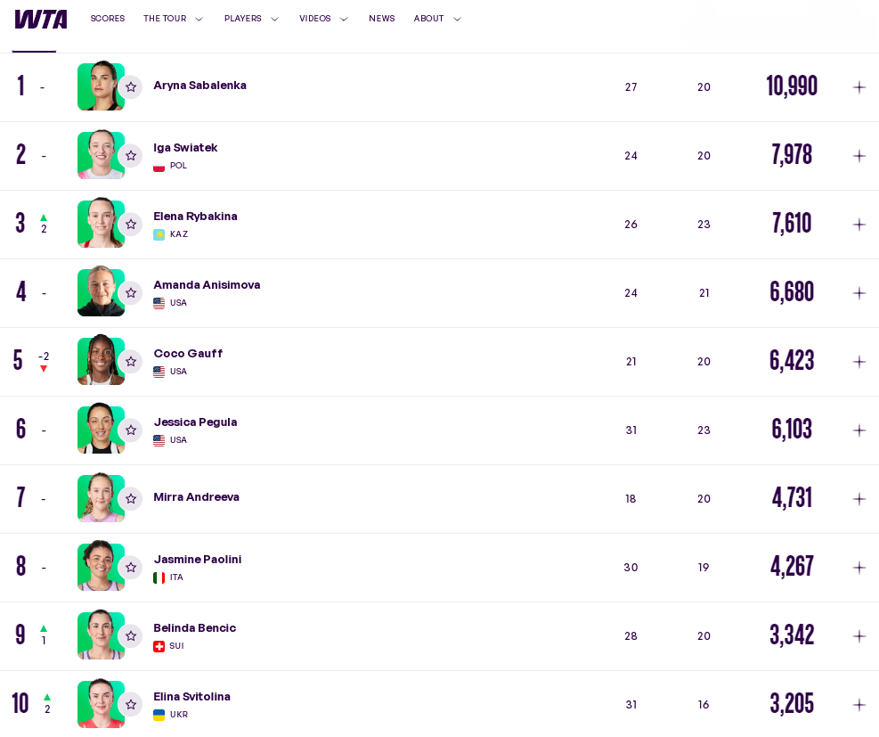Image resolution: width=879 pixels, height=737 pixels.
Task: Expand the Videos menu
Action: [x=323, y=19]
